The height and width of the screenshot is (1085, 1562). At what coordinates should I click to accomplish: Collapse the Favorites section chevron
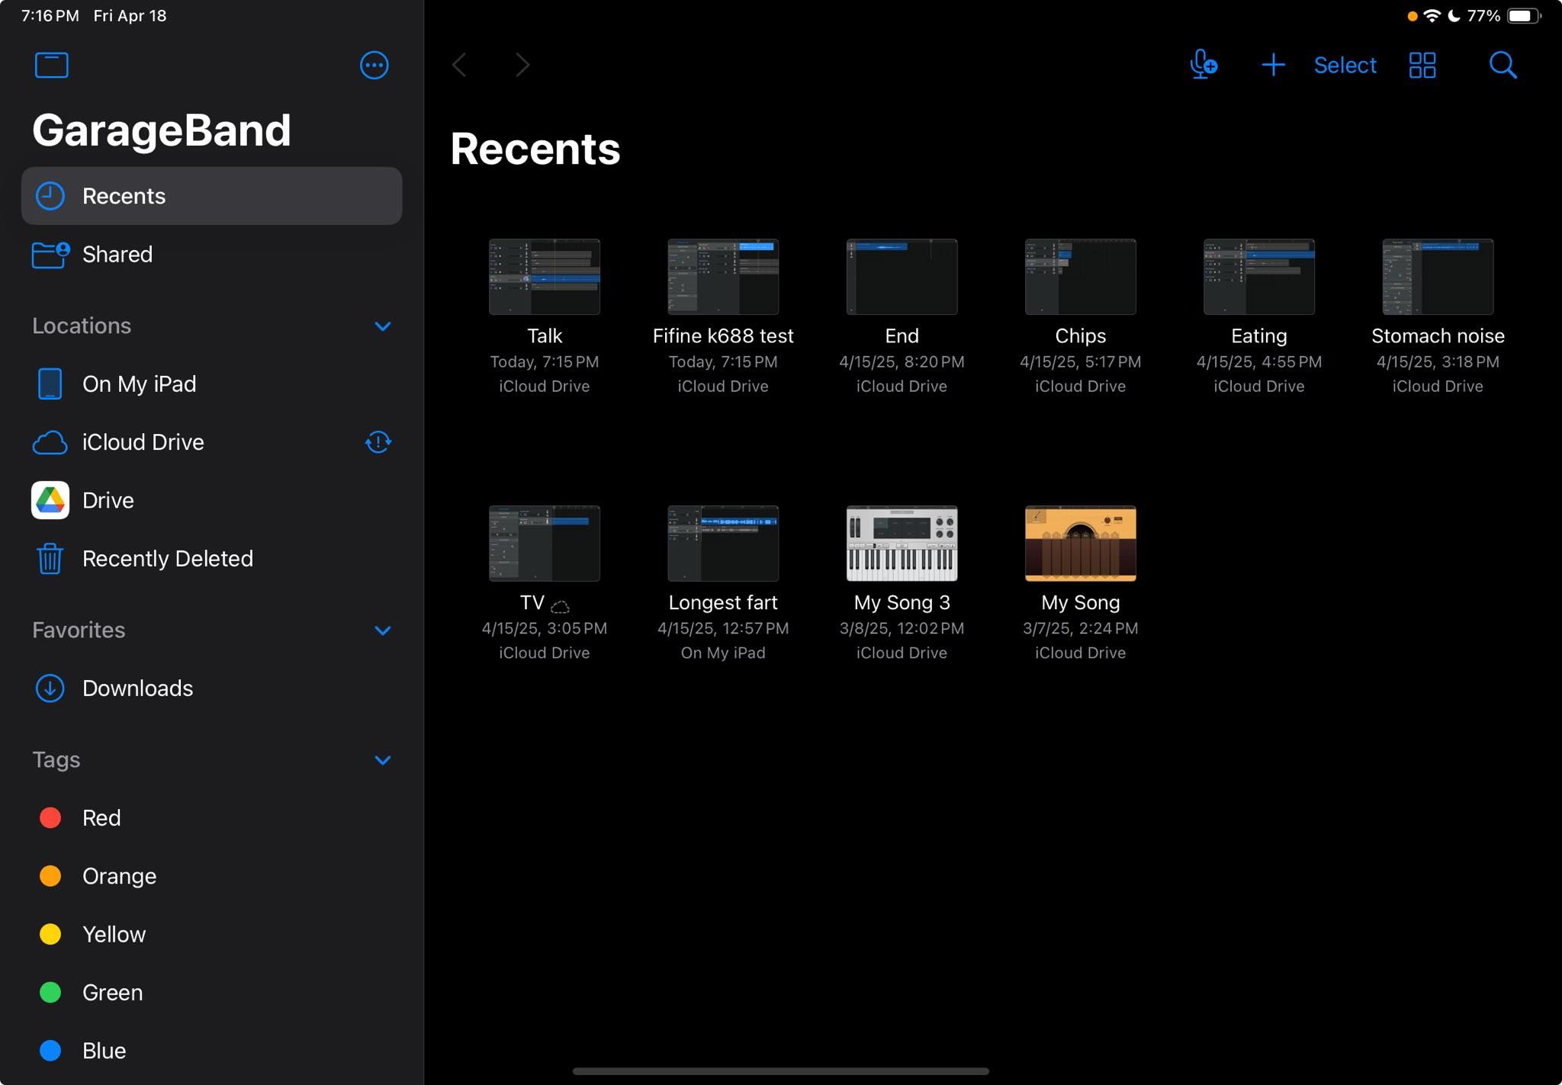383,631
